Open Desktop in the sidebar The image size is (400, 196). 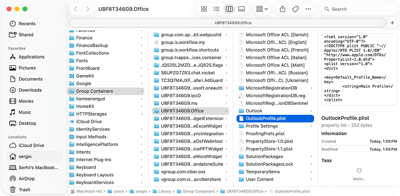(x=34, y=123)
